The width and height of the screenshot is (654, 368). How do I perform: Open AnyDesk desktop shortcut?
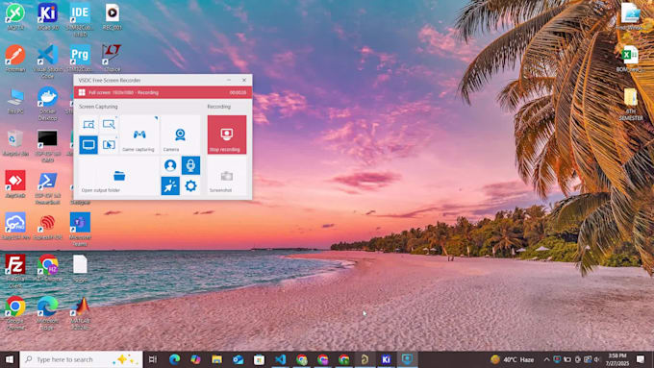(x=15, y=184)
